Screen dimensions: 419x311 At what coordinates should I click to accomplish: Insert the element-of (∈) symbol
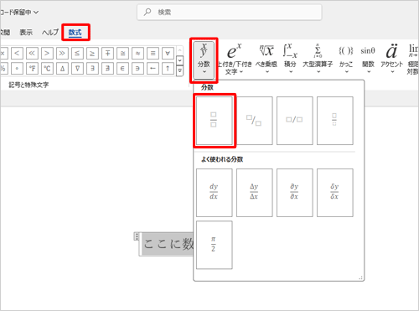(122, 69)
